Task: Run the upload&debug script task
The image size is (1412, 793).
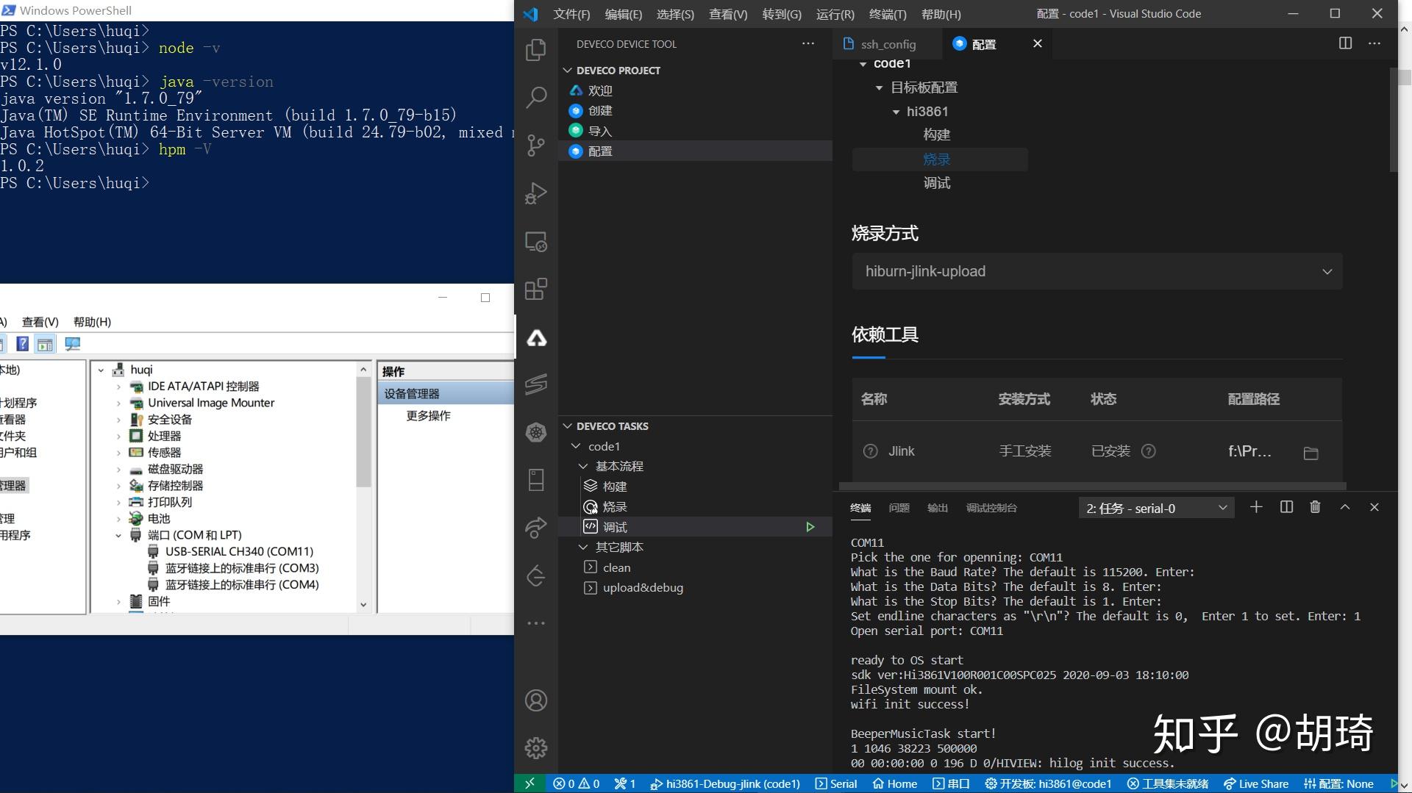Action: (x=643, y=587)
